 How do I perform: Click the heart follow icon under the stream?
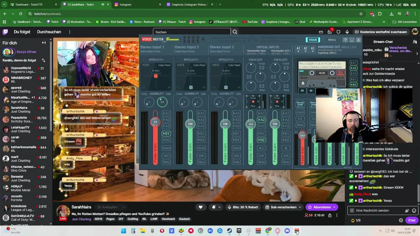pyautogui.click(x=200, y=207)
